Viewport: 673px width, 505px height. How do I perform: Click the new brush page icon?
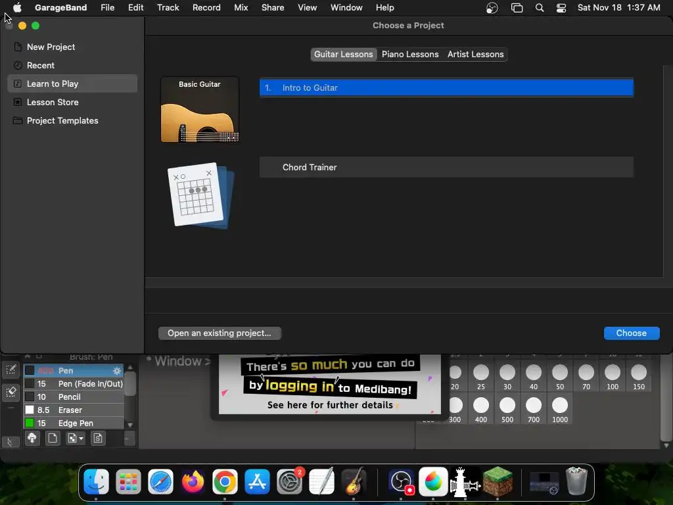coord(53,439)
